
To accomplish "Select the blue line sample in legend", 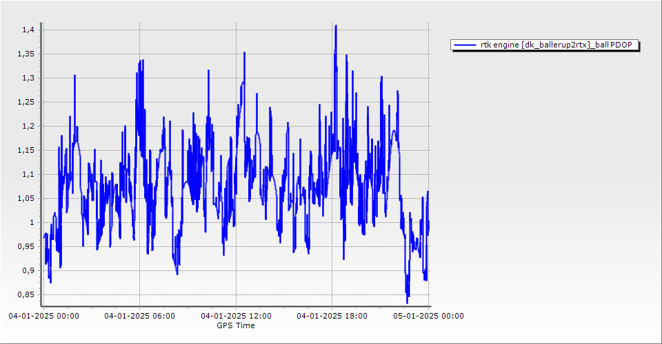I will (x=465, y=45).
